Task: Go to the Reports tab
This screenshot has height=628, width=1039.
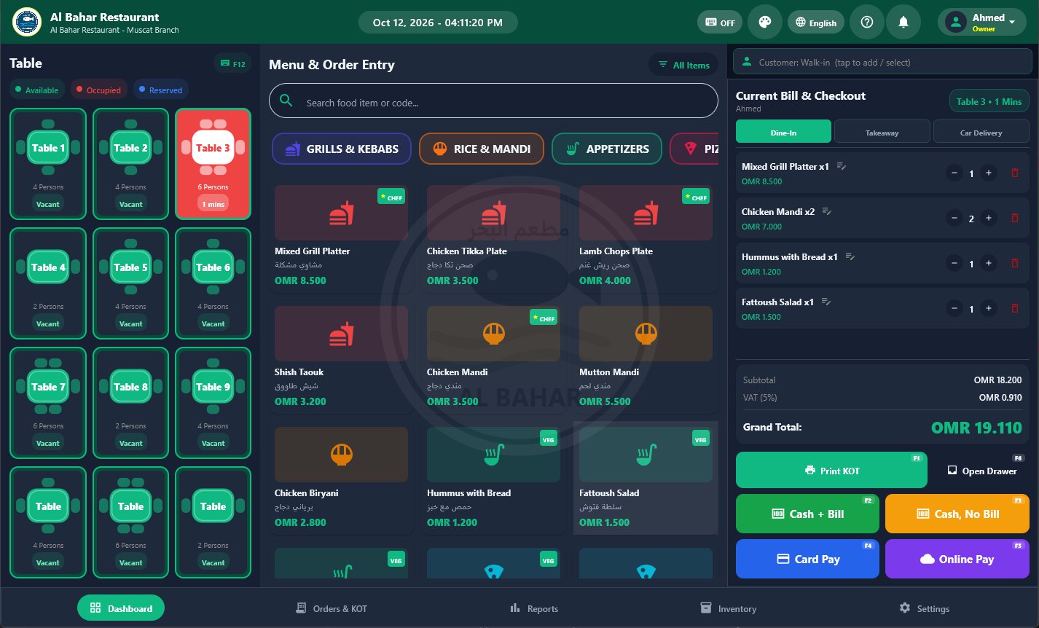Action: [x=534, y=608]
